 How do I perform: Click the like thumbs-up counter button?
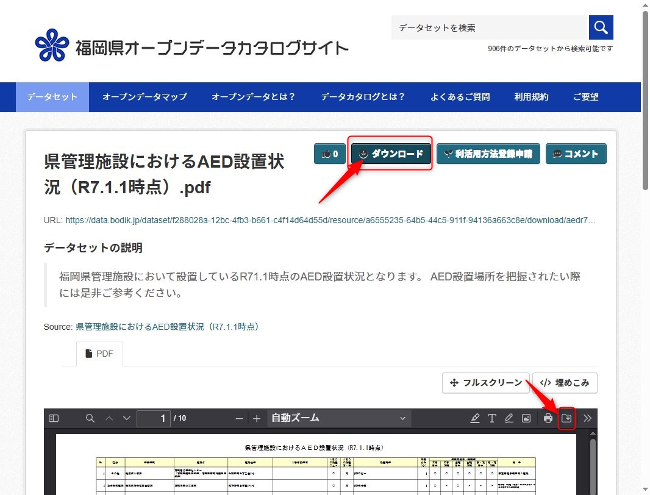[x=330, y=154]
